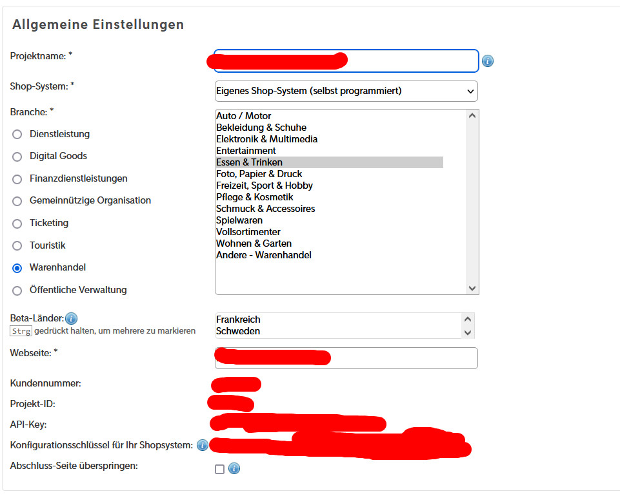Choose Elektronik & Multimedia list entry
Viewport: 620px width, 496px height.
(x=266, y=139)
